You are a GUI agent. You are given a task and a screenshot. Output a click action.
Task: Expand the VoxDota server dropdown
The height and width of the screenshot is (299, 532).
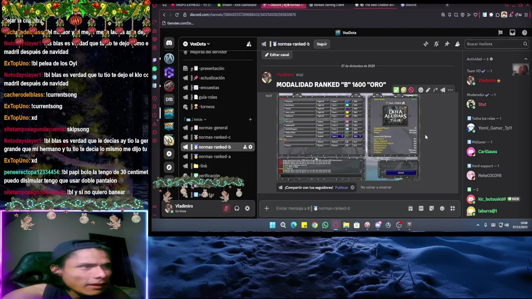point(199,44)
